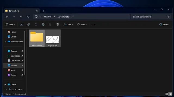174x97 pixels.
Task: Expand chevron after Pictures in address bar
Action: click(x=54, y=17)
